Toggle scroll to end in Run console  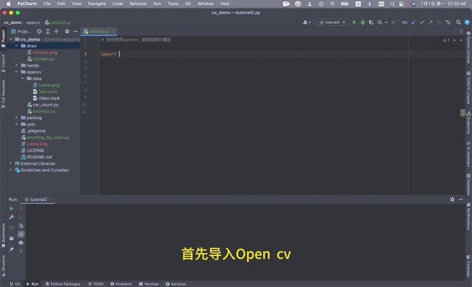[21, 234]
